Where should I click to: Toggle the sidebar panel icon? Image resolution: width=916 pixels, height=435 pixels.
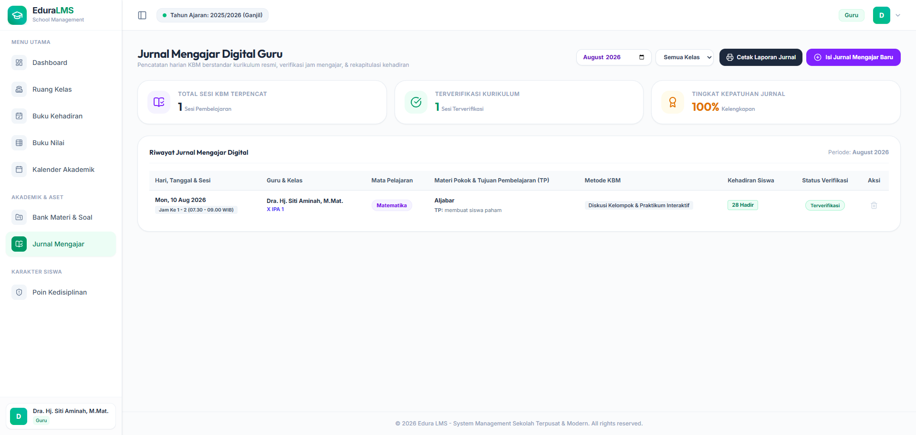[x=142, y=15]
